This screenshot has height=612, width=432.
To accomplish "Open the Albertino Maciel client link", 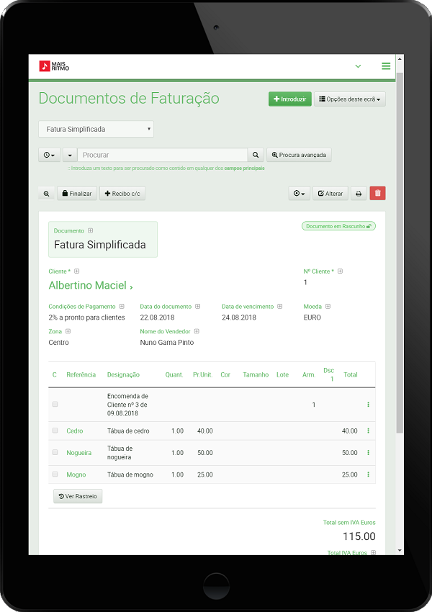I will pos(91,285).
